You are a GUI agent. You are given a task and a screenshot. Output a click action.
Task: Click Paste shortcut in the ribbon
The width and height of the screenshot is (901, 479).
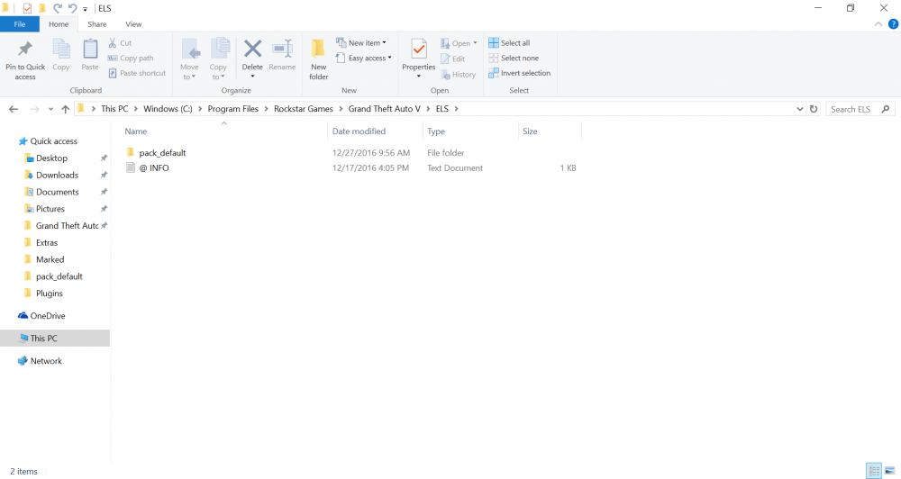coord(137,73)
